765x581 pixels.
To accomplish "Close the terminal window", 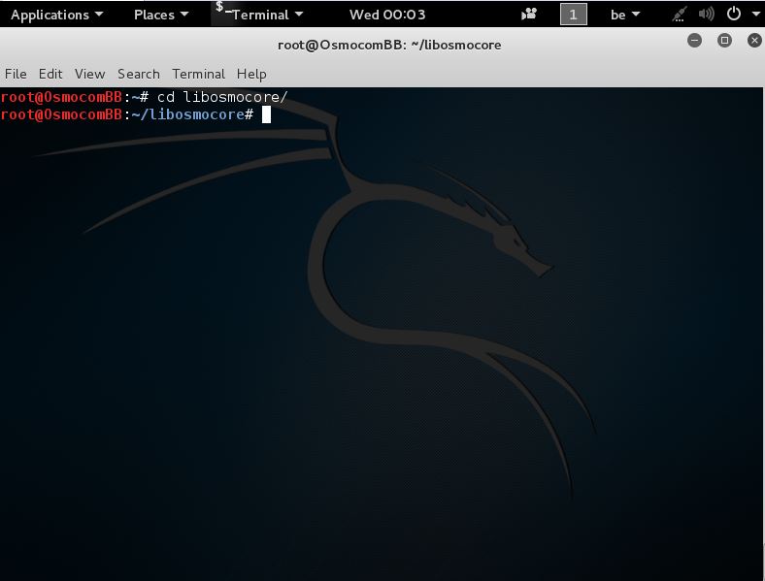I will [x=754, y=41].
